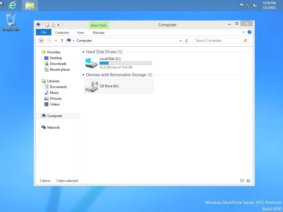Open the Videos library
This screenshot has width=283, height=212.
tap(55, 104)
